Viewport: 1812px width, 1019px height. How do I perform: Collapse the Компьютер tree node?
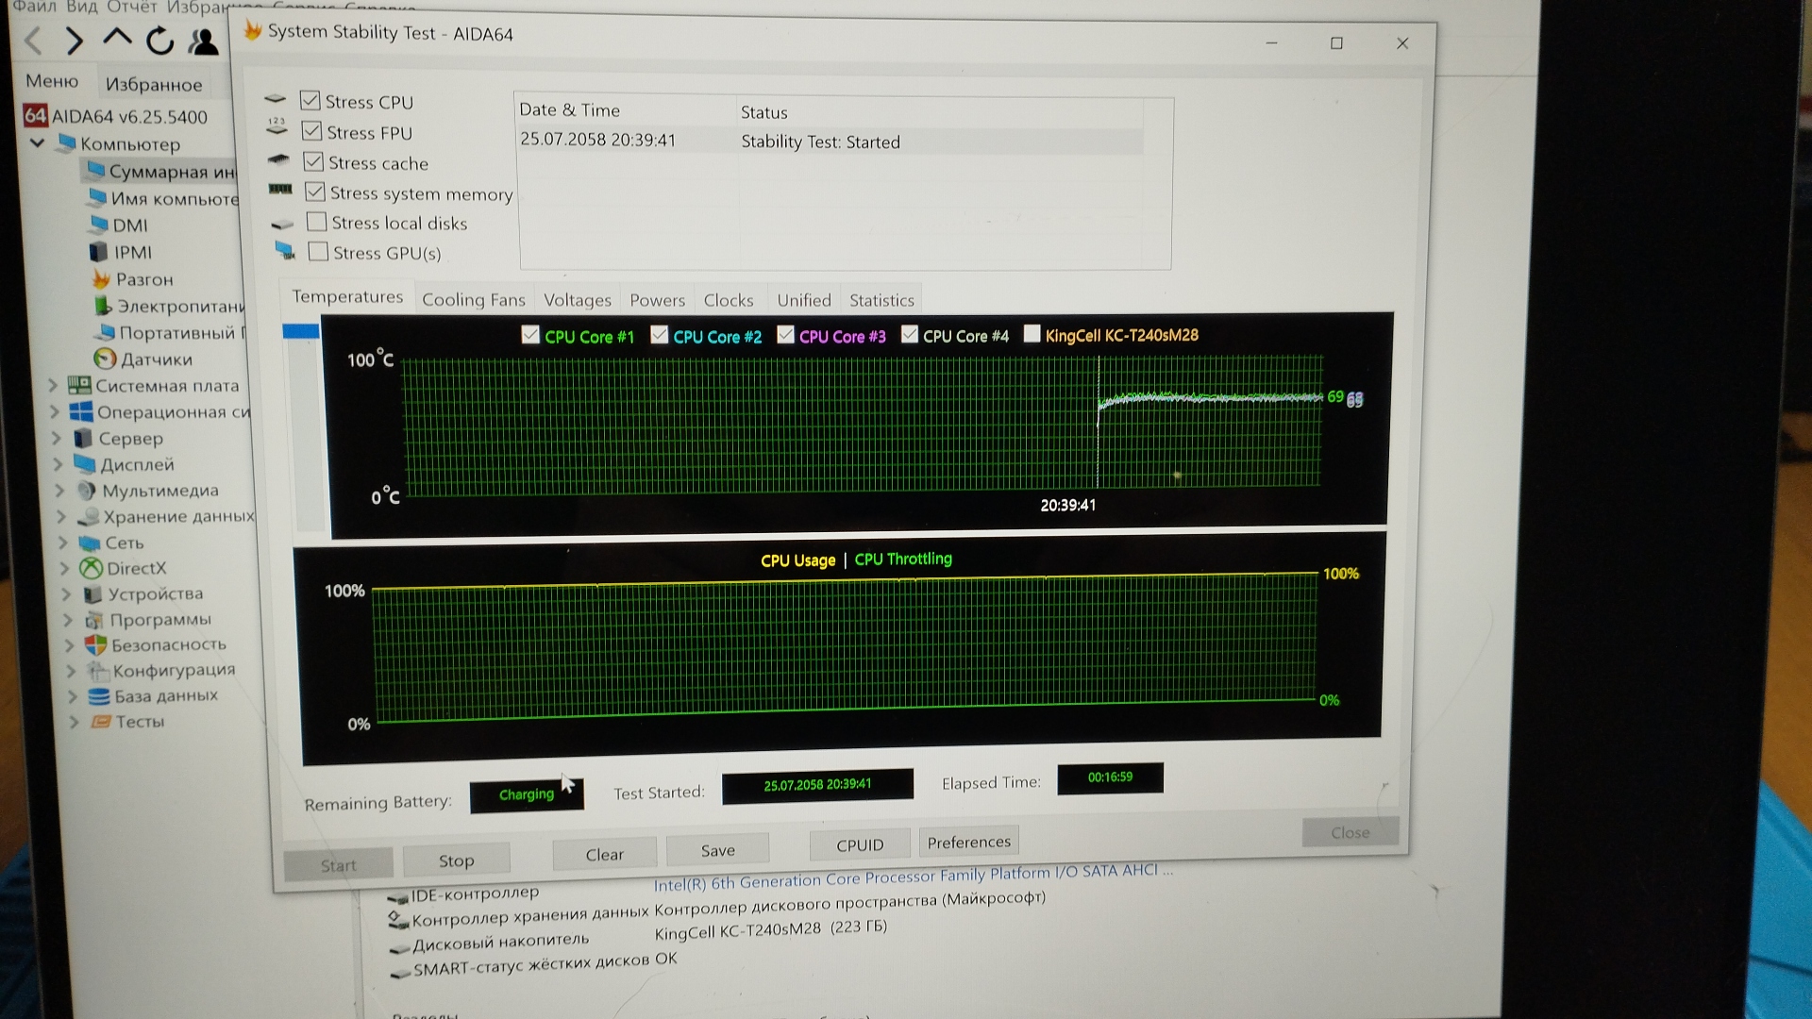pos(38,143)
